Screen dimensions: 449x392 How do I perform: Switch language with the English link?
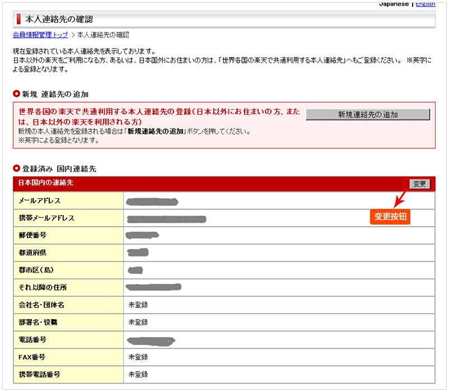(x=425, y=4)
